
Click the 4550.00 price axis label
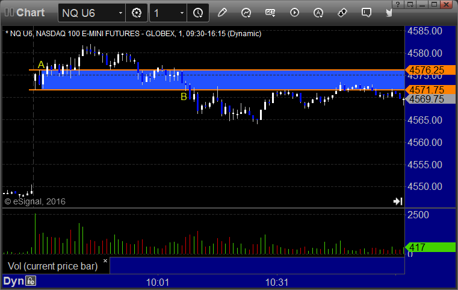point(425,186)
